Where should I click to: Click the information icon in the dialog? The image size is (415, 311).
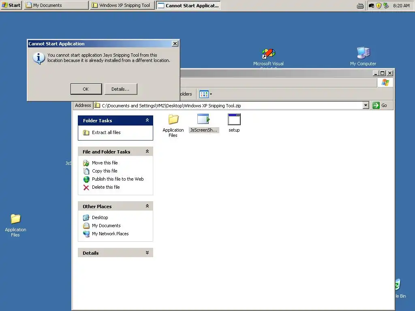[39, 58]
